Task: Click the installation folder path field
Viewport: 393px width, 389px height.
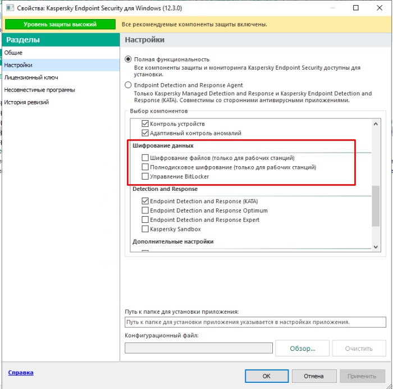Action: 255,322
